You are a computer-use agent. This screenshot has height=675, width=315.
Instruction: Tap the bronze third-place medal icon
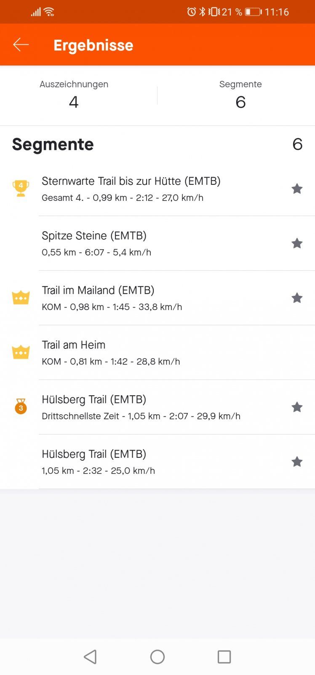point(21,407)
